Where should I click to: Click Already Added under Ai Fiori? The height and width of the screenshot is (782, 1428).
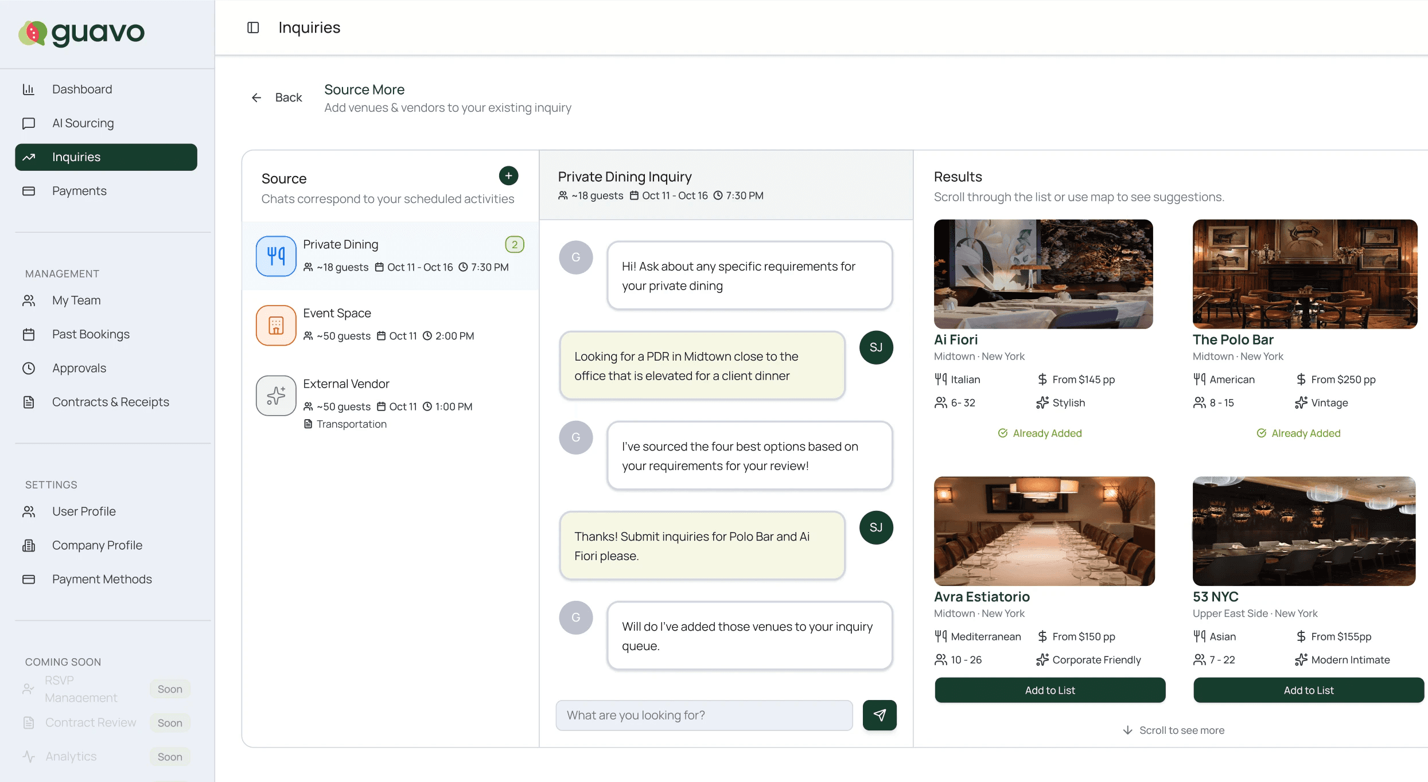pos(1040,433)
